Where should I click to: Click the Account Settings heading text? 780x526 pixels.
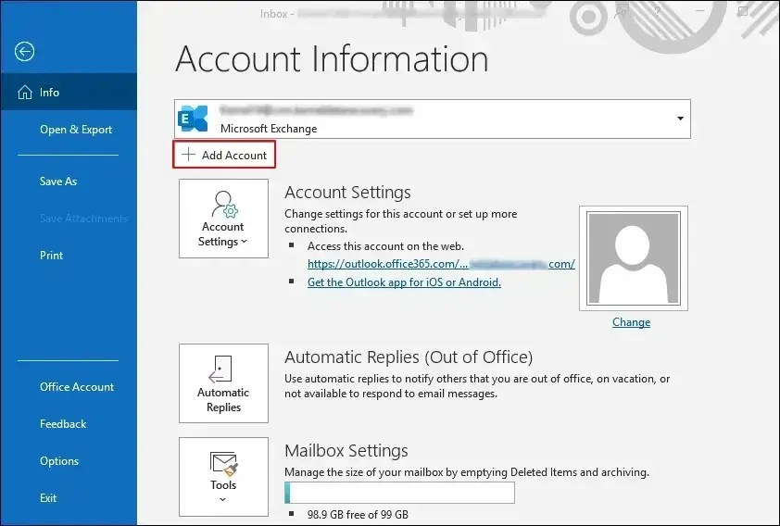[347, 192]
